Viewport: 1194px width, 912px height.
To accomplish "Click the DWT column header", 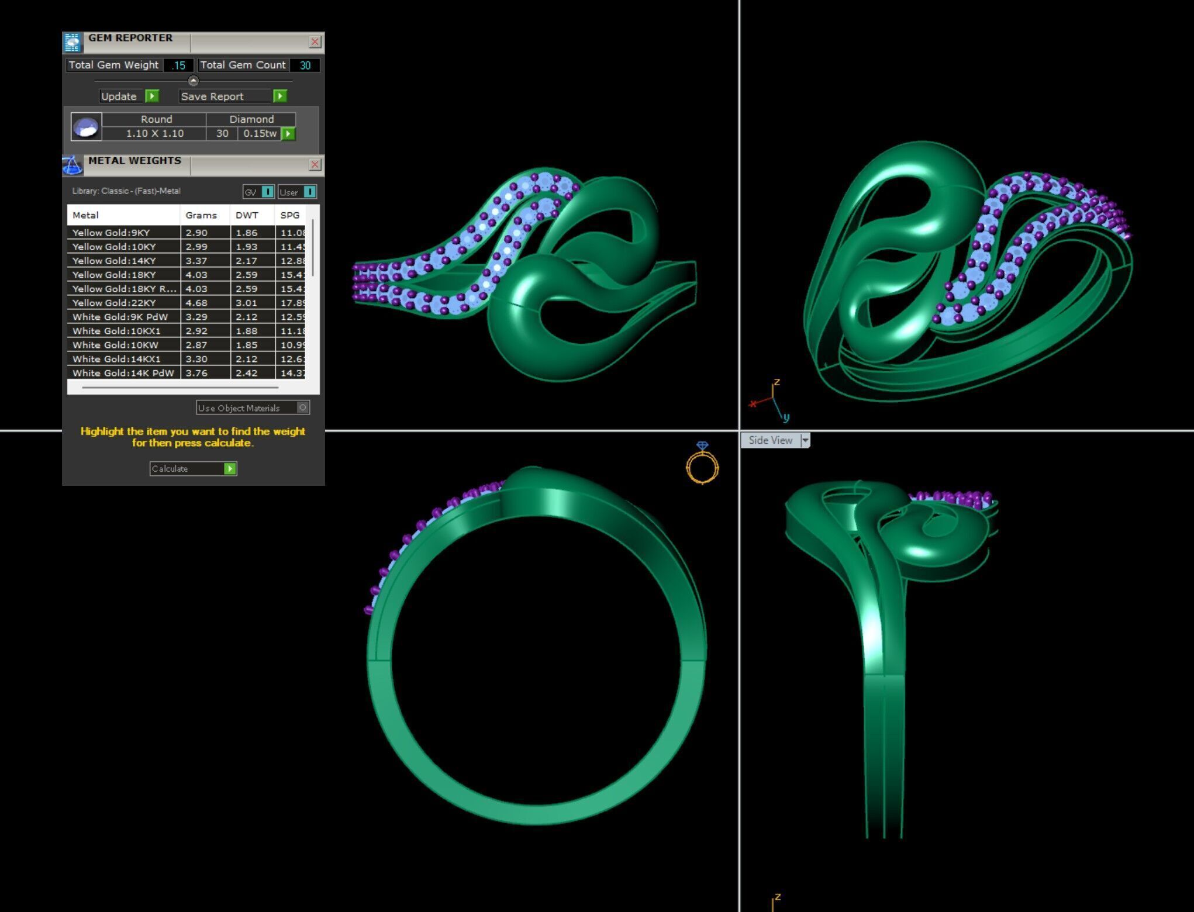I will click(253, 215).
